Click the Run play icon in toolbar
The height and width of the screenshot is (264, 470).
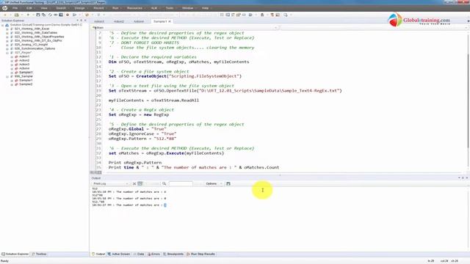pyautogui.click(x=74, y=15)
